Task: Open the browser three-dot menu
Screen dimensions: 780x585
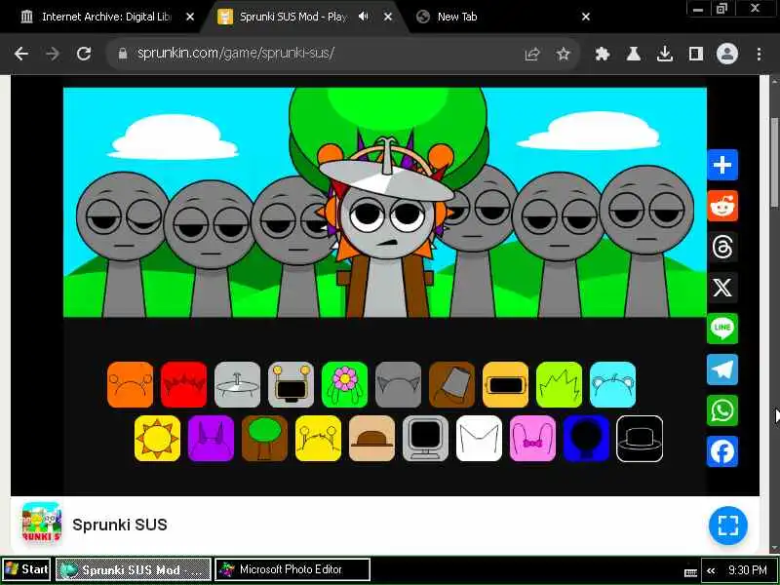Action: (759, 54)
